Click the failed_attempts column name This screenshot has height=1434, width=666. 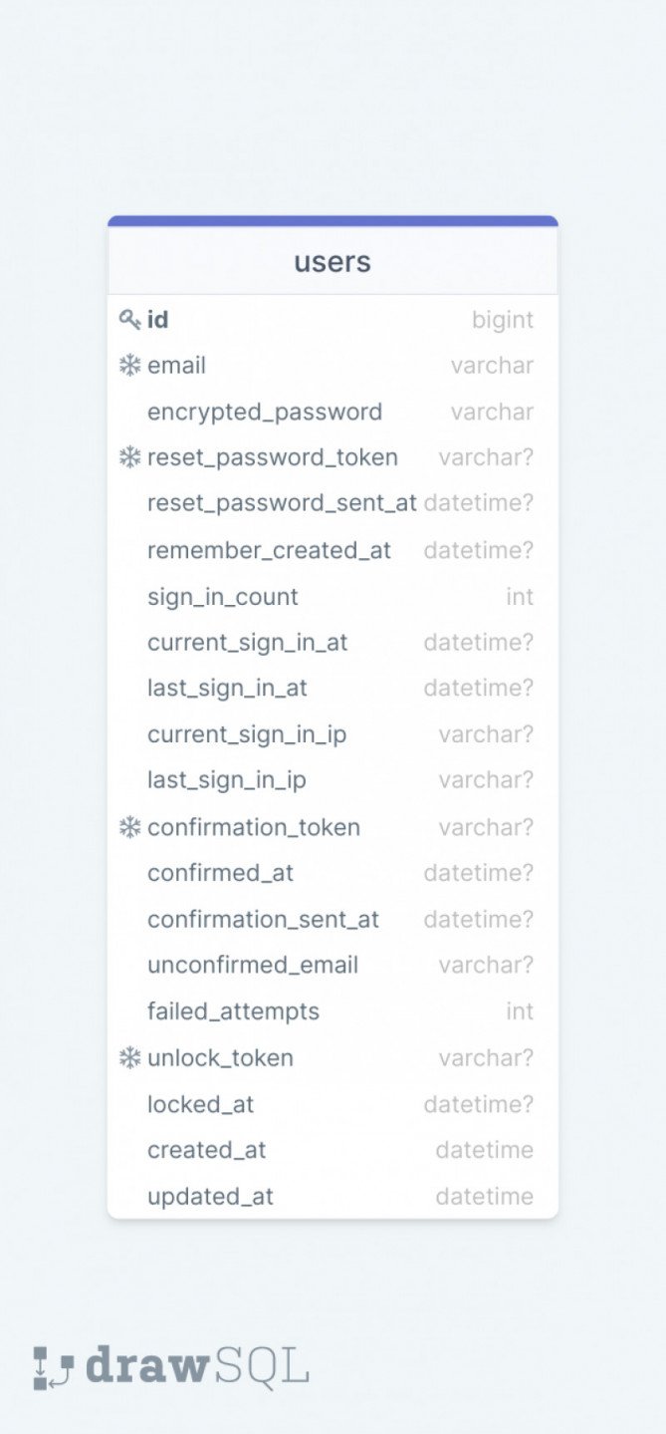[233, 1011]
